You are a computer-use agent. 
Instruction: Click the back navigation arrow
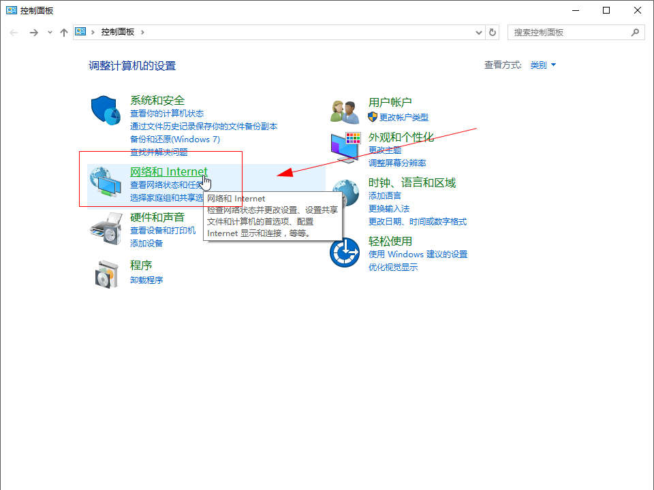[14, 33]
